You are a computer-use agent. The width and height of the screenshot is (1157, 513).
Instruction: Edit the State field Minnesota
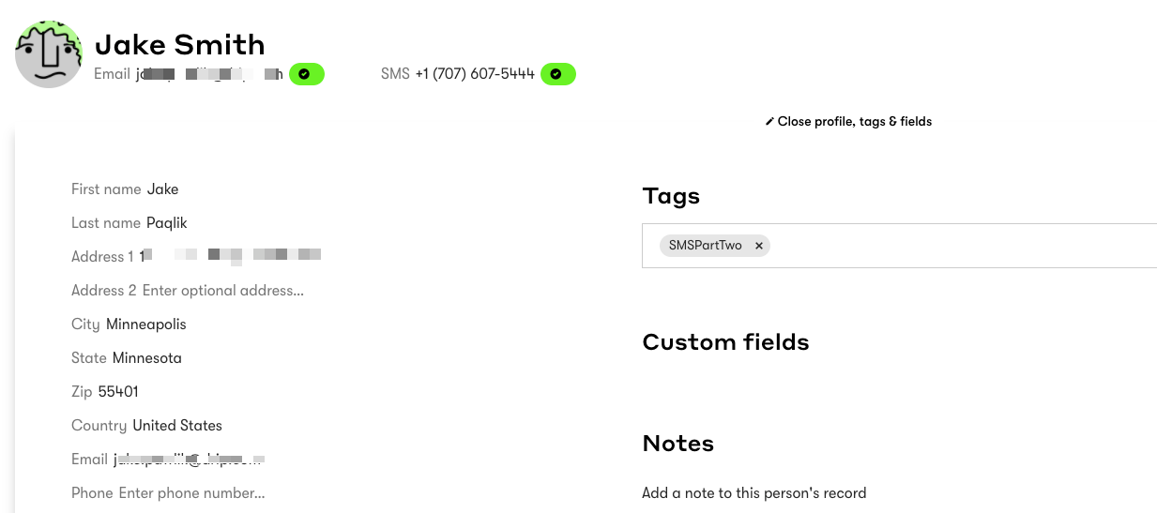point(147,358)
